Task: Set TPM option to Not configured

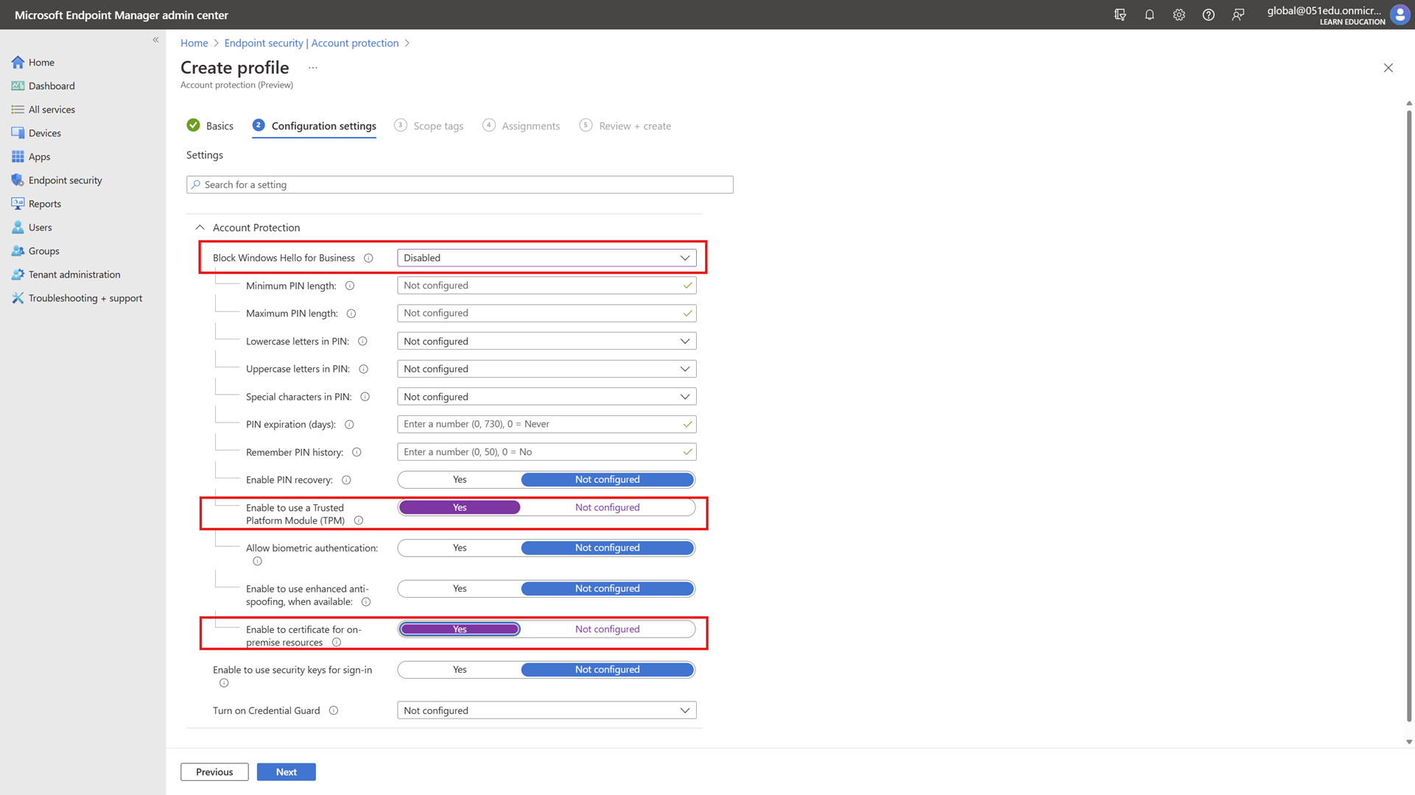Action: pyautogui.click(x=607, y=508)
